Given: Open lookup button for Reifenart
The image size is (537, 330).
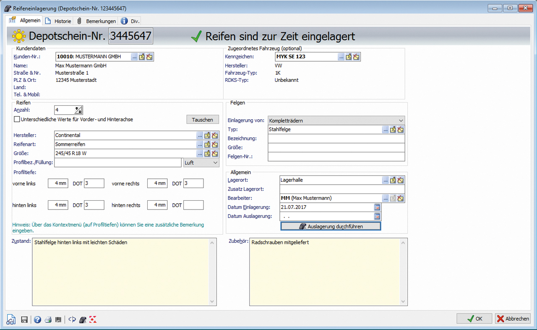Looking at the screenshot, I should tap(200, 144).
